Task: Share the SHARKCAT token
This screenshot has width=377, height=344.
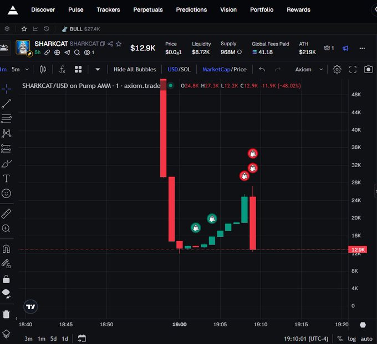Action: coord(110,44)
